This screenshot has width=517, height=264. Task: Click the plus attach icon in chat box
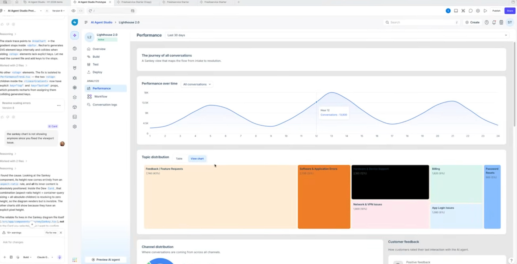click(5, 257)
